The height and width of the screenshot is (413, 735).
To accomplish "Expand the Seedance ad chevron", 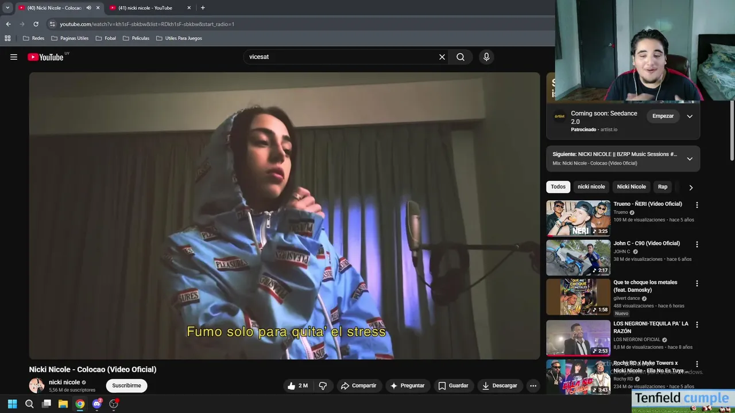I will (x=690, y=116).
